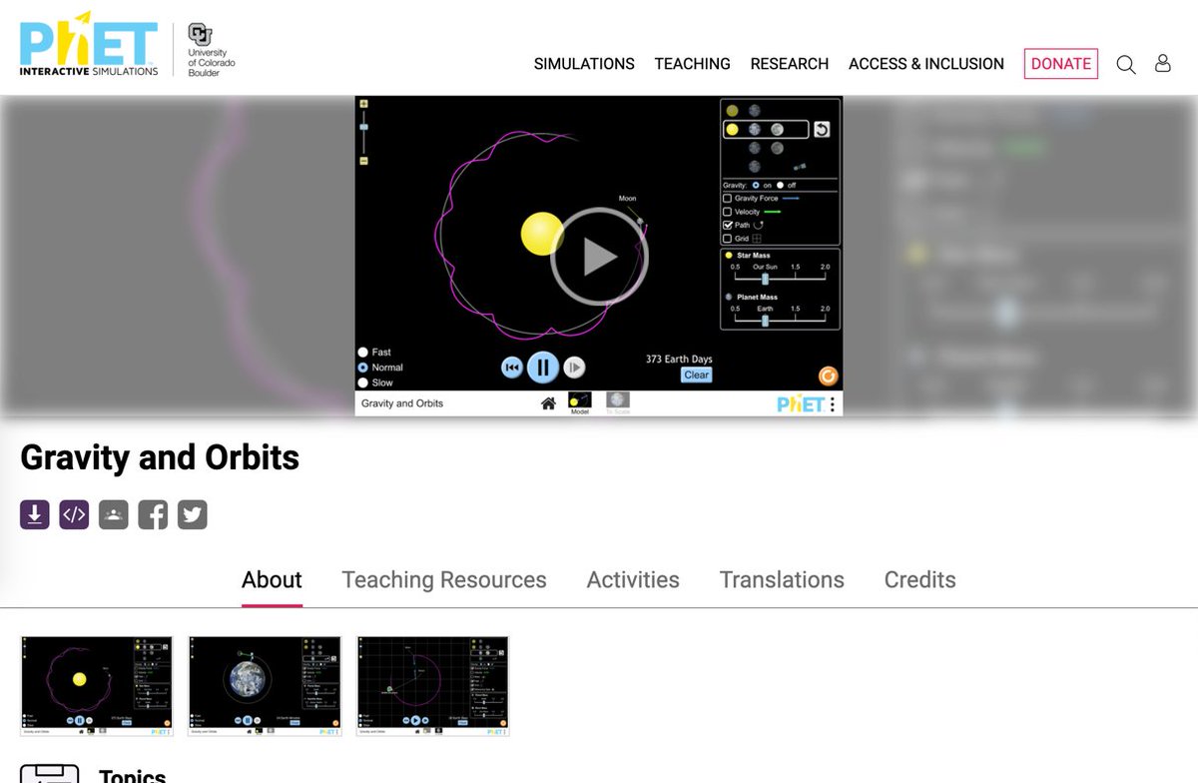
Task: Check the Velocity checkbox
Action: (729, 211)
